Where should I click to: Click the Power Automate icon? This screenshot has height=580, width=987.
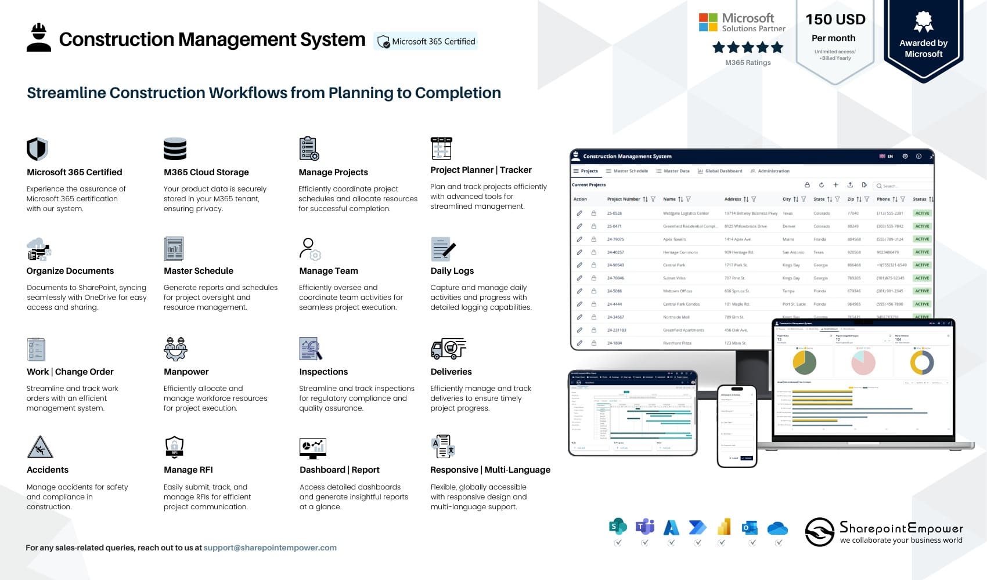click(697, 527)
